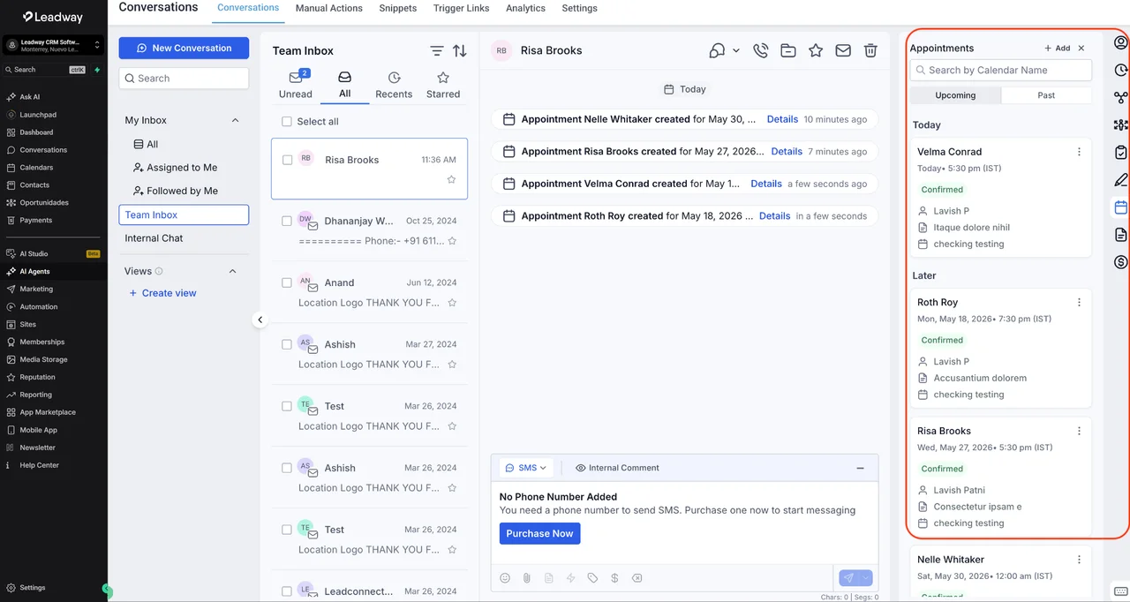The image size is (1130, 602).
Task: Insert a trigger link with lightning icon
Action: pyautogui.click(x=571, y=578)
